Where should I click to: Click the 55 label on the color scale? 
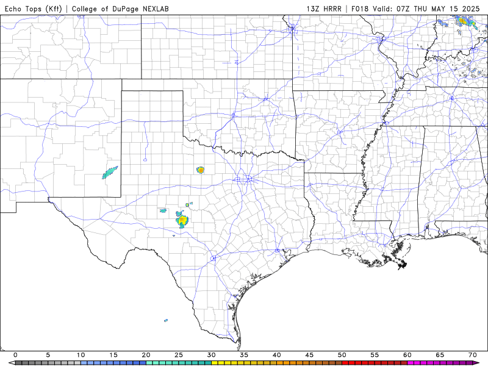click(375, 355)
